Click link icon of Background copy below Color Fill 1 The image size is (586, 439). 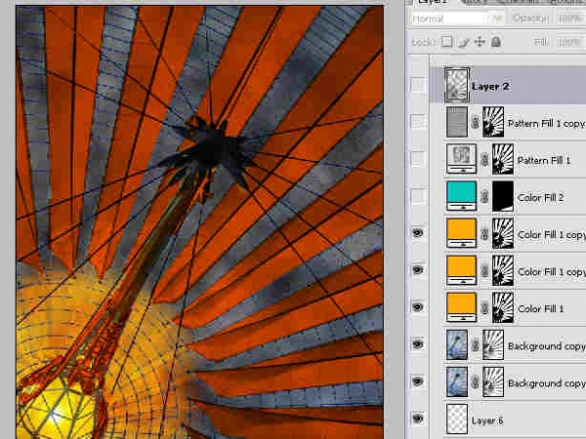point(475,345)
